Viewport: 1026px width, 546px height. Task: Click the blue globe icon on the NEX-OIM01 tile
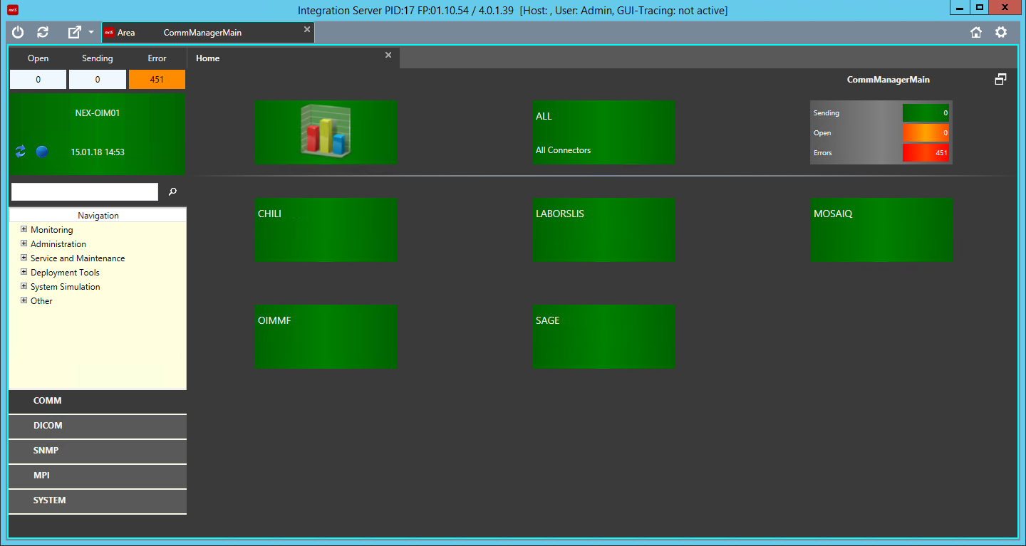click(42, 151)
